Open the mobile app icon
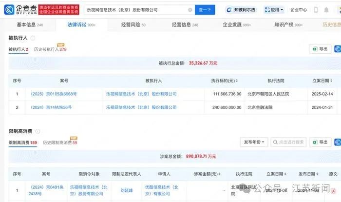The image size is (341, 202). tap(316, 10)
